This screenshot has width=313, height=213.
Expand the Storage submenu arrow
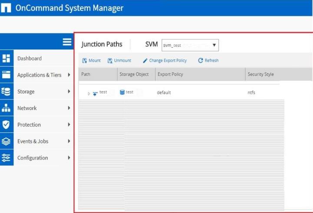click(69, 92)
